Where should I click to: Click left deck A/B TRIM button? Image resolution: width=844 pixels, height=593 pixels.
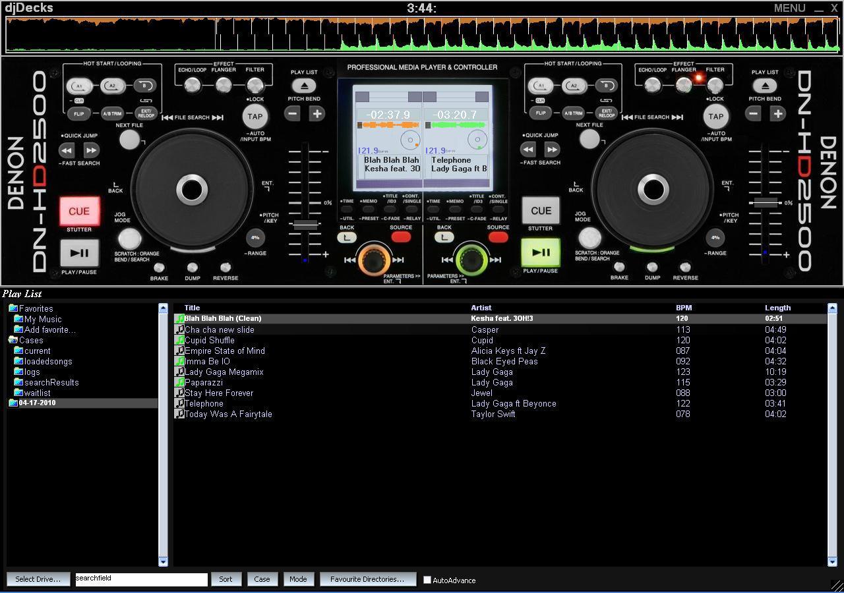click(112, 113)
